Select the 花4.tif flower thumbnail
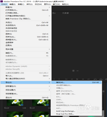Screen dimensions: 107x117 (x=15, y=103)
